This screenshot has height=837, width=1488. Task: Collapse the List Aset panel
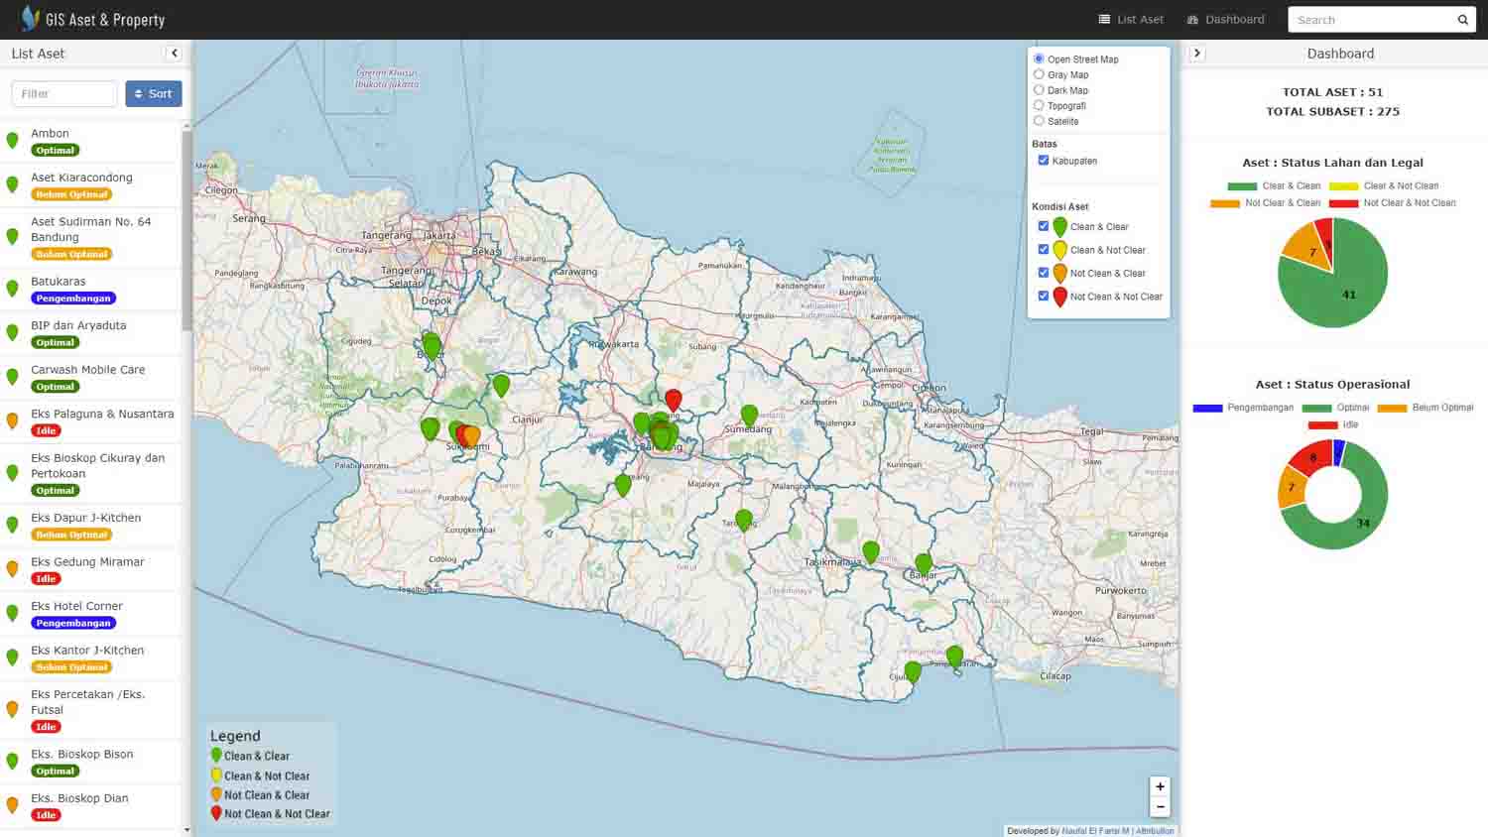[x=174, y=54]
